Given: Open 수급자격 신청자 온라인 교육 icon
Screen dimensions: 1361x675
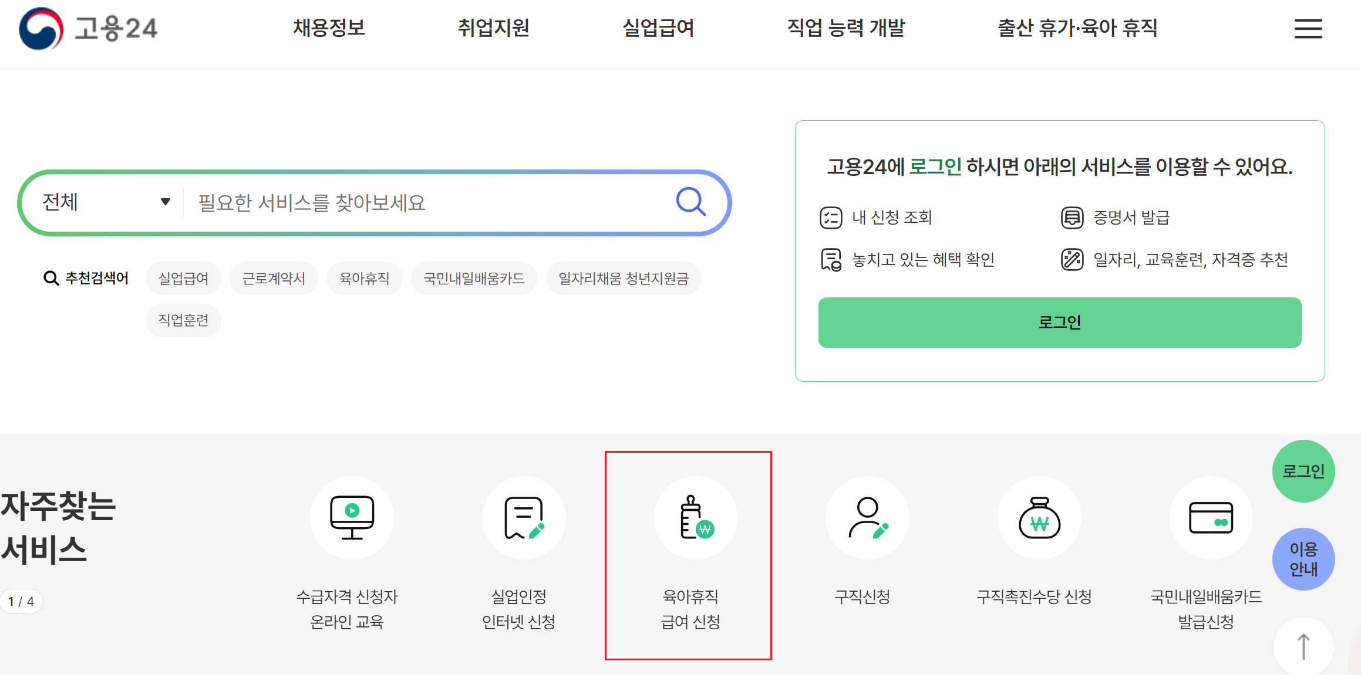Looking at the screenshot, I should coord(351,518).
